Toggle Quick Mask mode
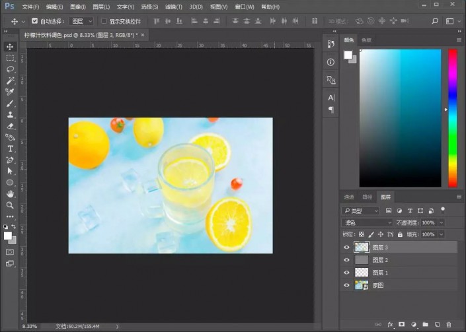 [x=10, y=252]
